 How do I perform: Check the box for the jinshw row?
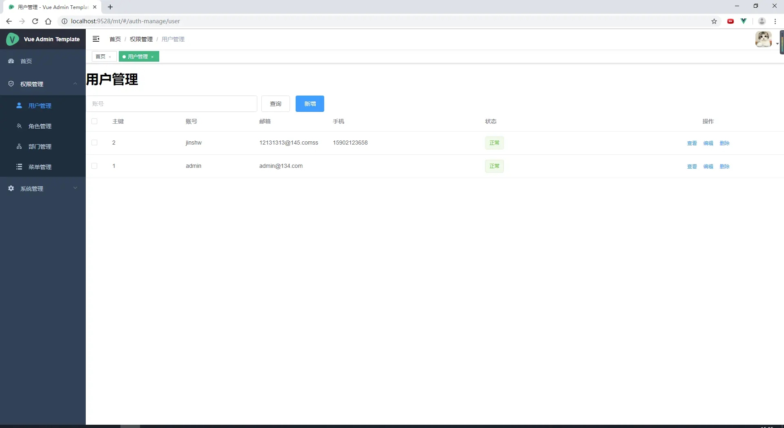[94, 143]
